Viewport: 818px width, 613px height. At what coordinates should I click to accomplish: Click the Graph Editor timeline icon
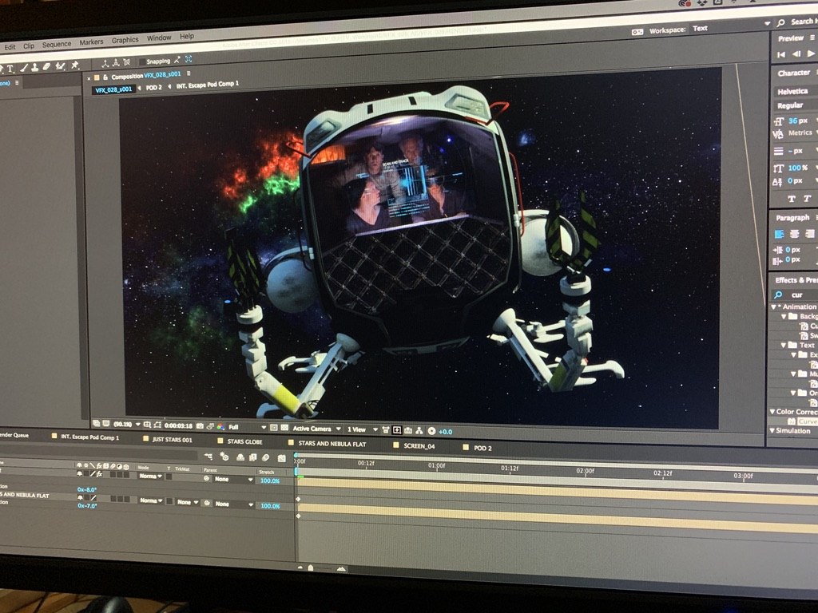click(x=282, y=458)
